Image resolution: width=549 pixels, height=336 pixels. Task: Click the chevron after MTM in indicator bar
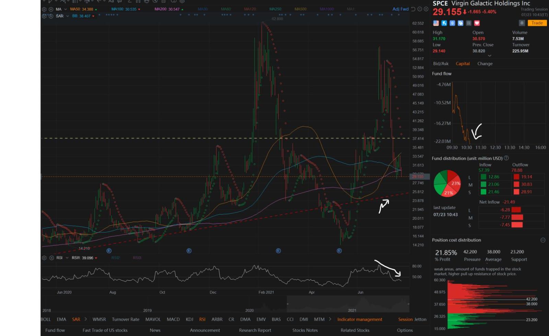330,319
